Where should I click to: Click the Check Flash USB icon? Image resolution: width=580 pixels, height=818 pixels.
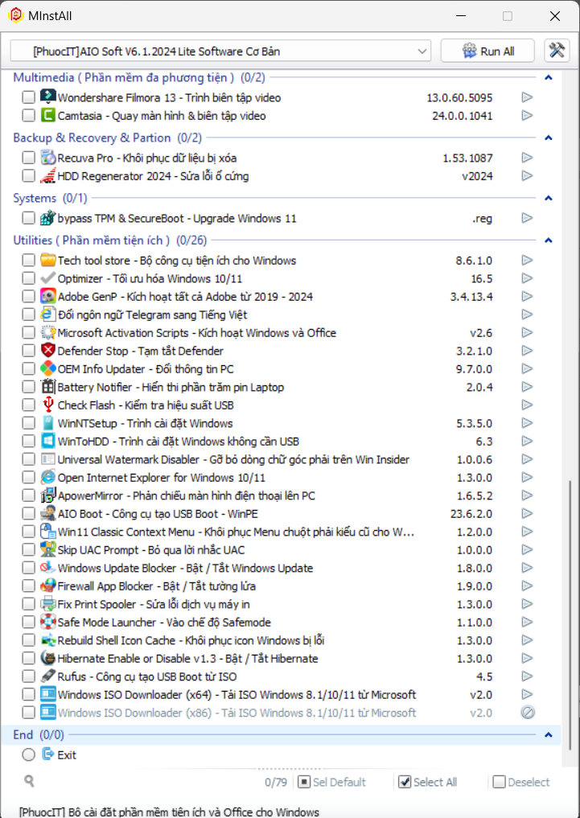[x=48, y=405]
